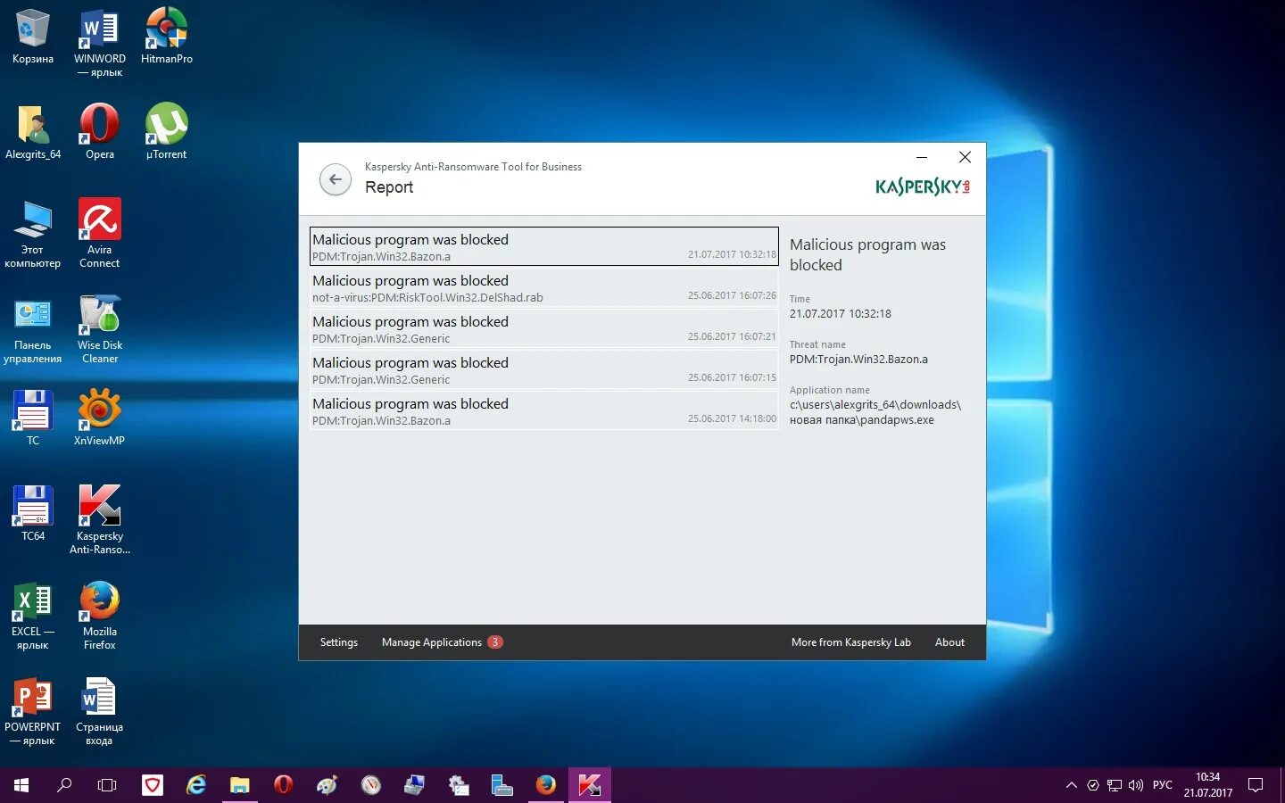This screenshot has width=1285, height=803.
Task: Switch input language РУС in tray
Action: (x=1163, y=785)
